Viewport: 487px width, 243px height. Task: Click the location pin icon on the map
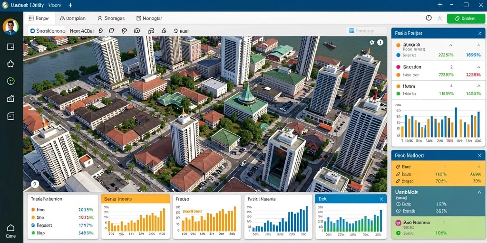[34, 184]
